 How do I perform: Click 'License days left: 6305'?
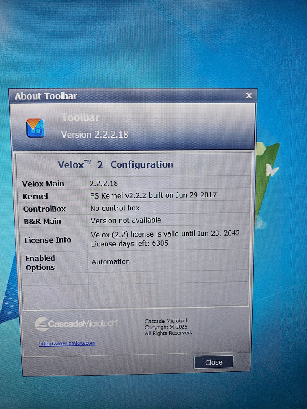(x=130, y=244)
